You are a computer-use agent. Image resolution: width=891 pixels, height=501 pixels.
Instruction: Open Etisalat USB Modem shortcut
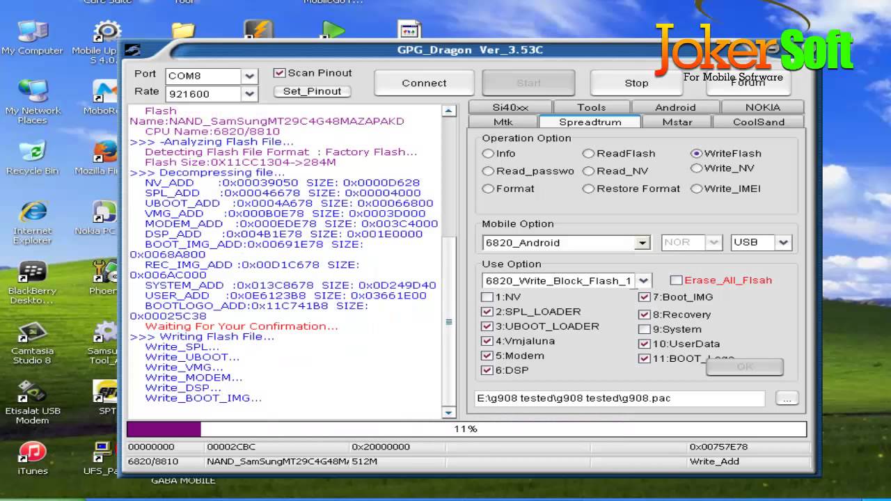tap(32, 403)
